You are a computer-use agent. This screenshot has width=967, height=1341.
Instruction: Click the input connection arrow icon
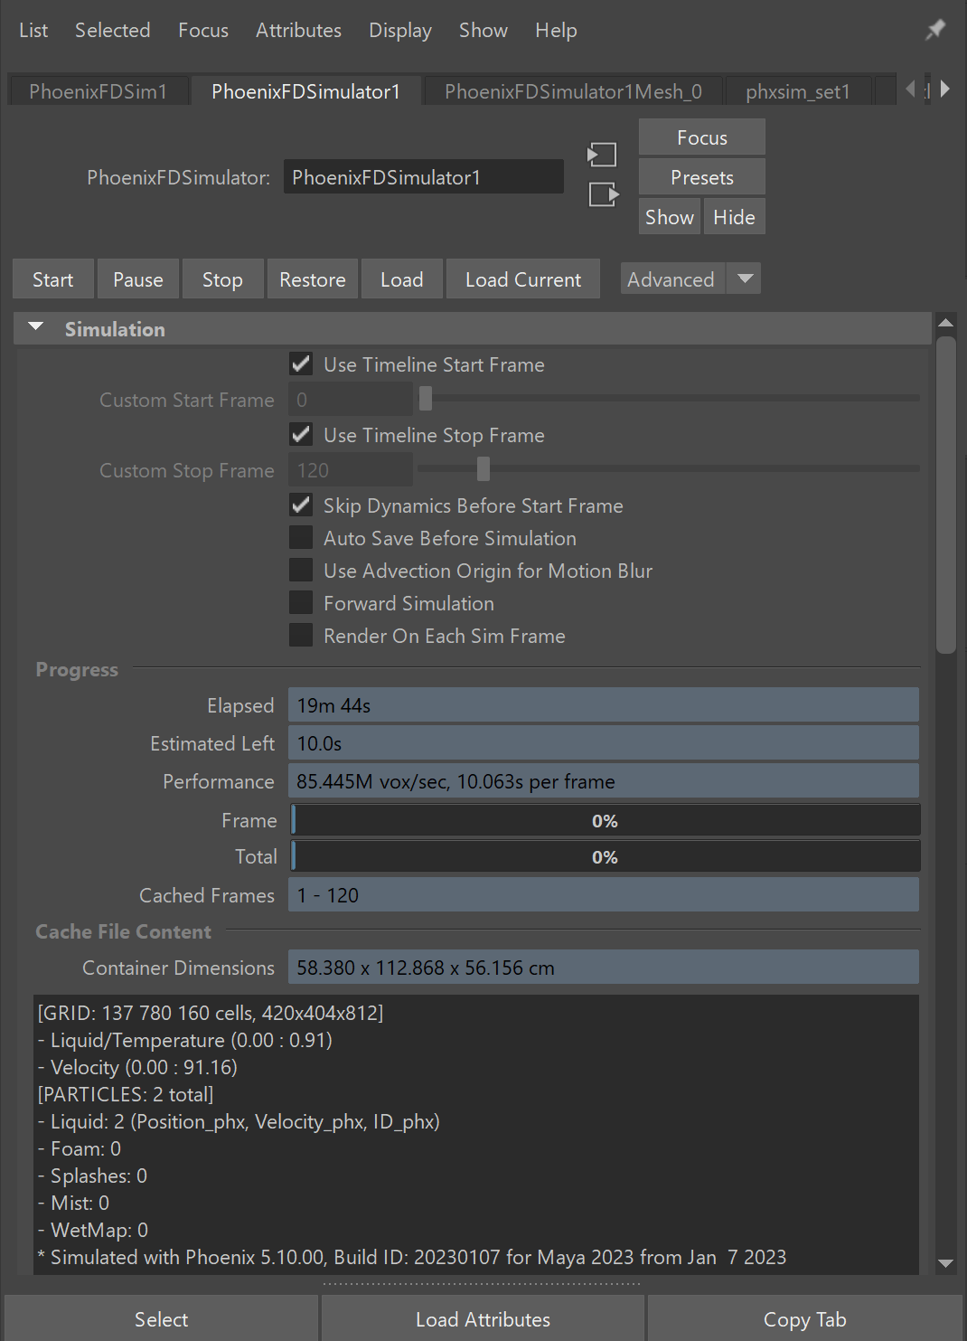click(x=602, y=155)
